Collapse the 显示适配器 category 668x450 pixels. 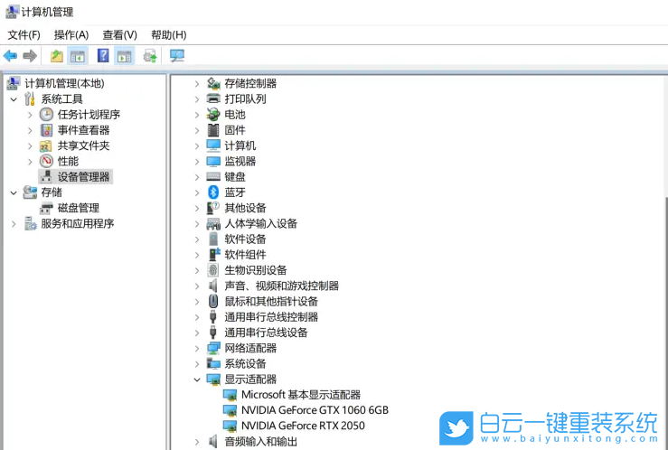pos(197,380)
